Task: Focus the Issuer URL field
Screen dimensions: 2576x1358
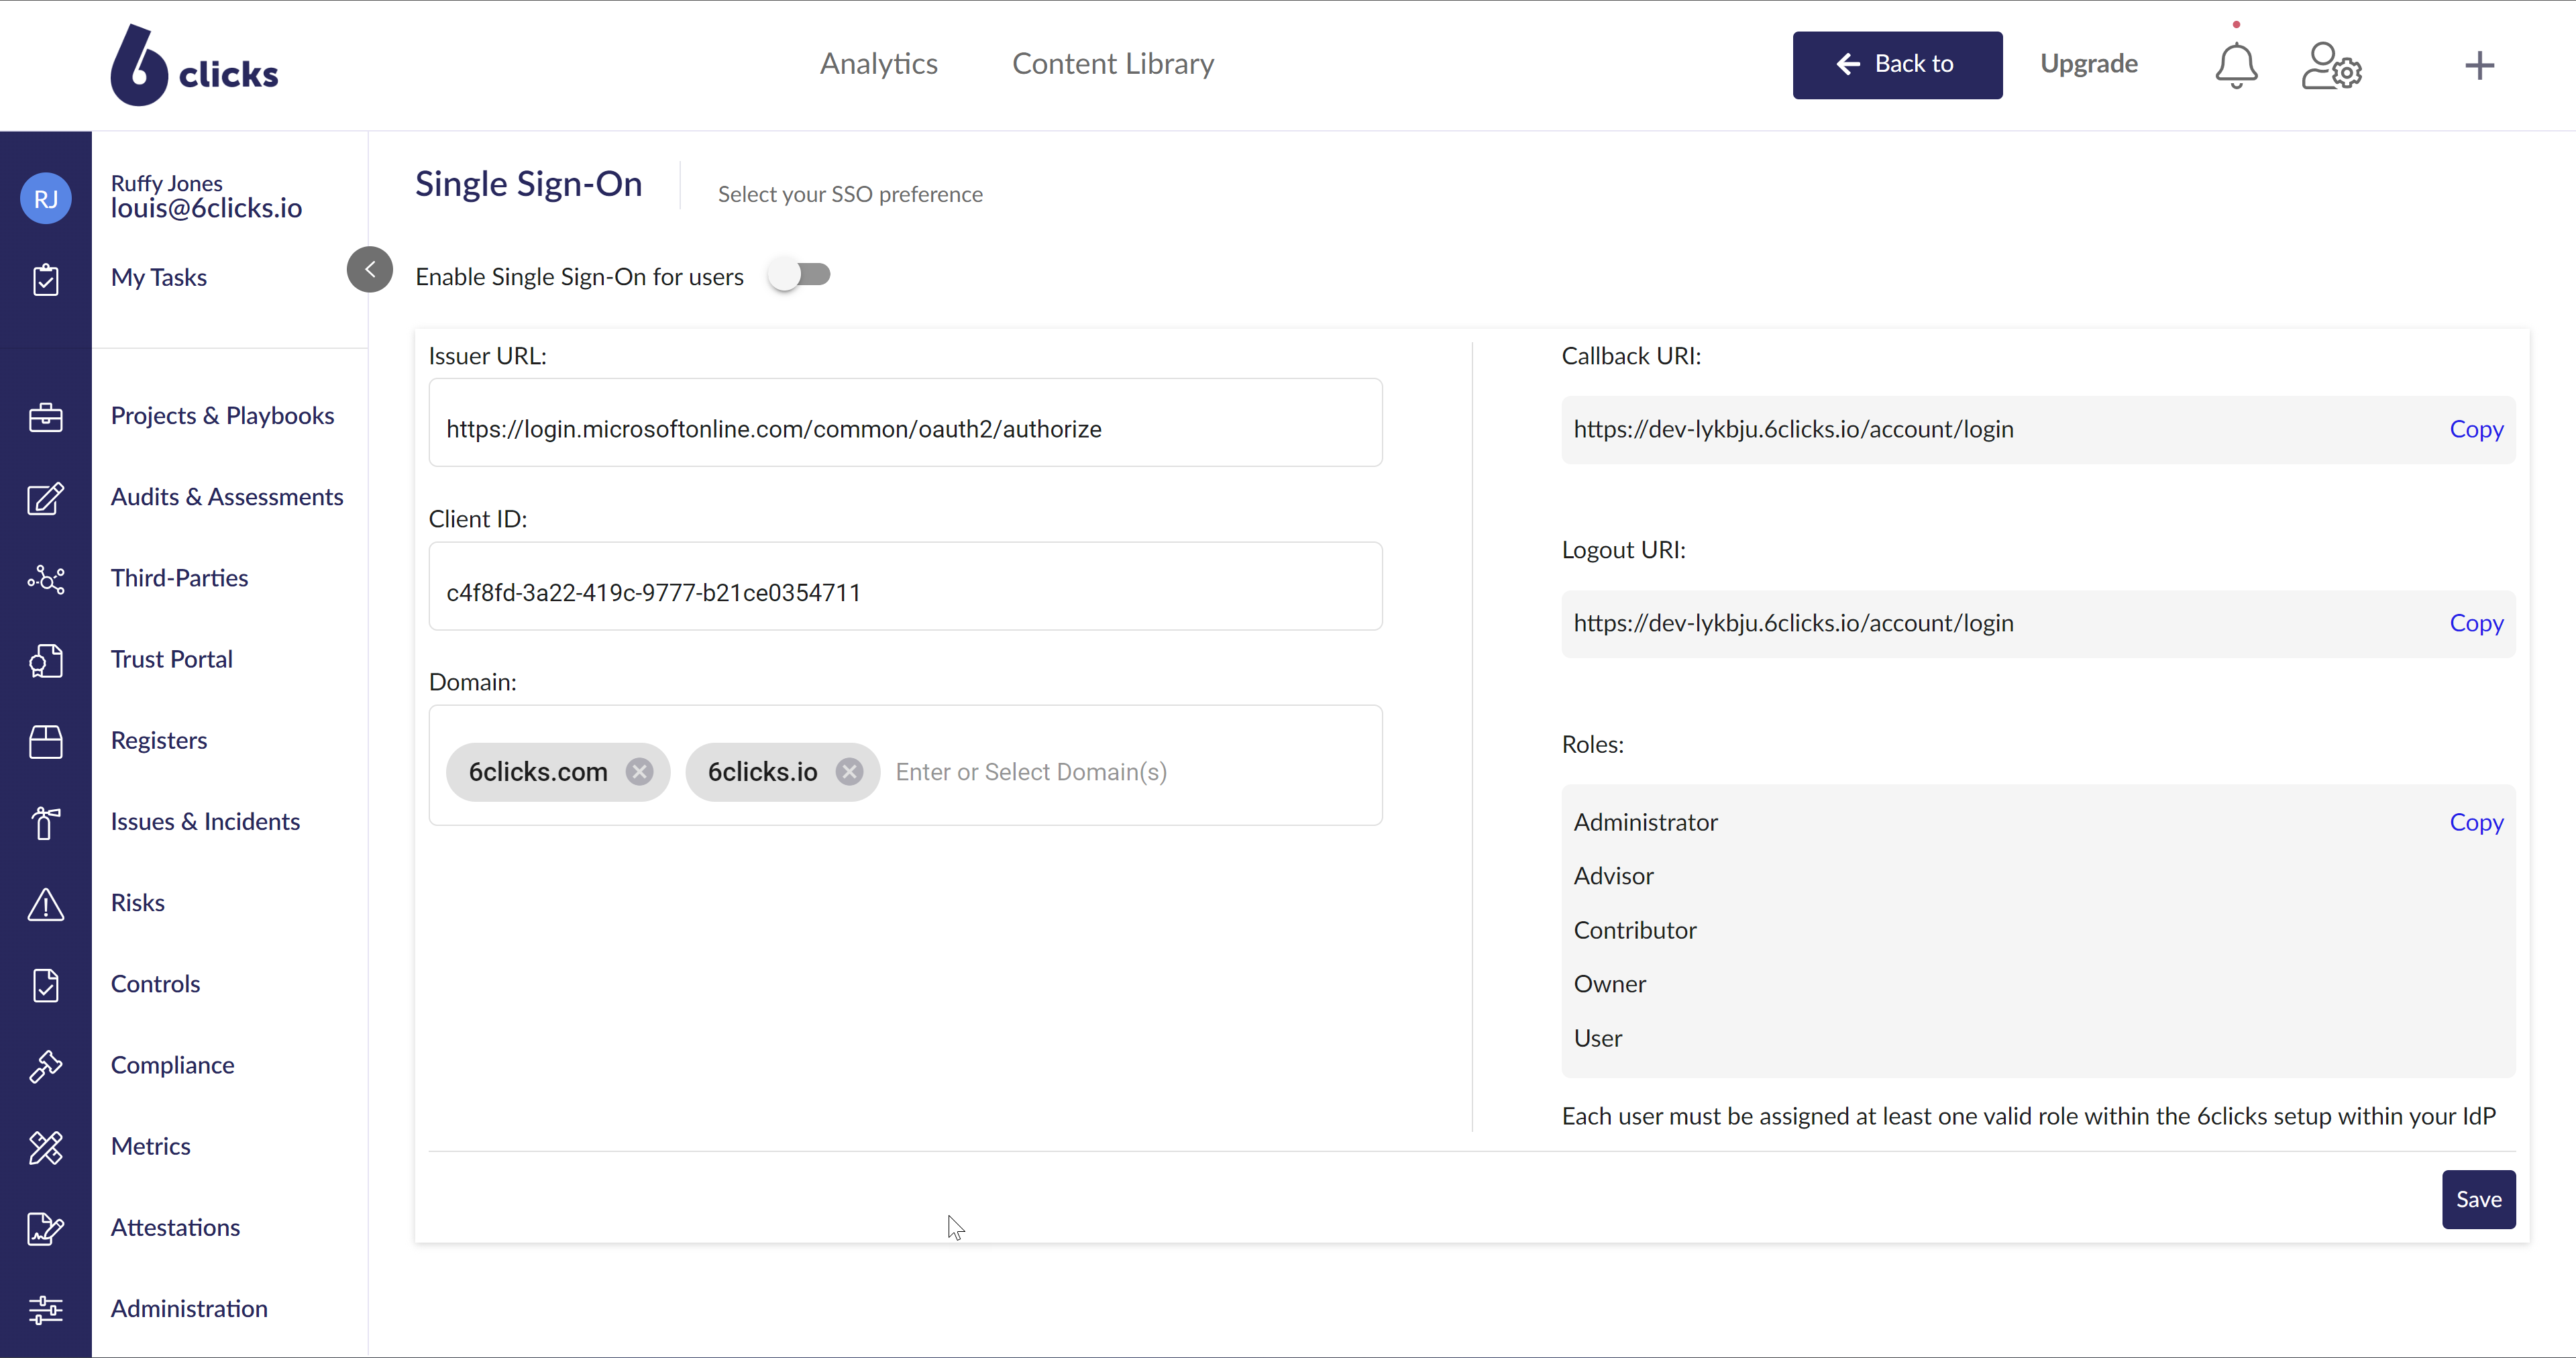Action: [x=905, y=422]
